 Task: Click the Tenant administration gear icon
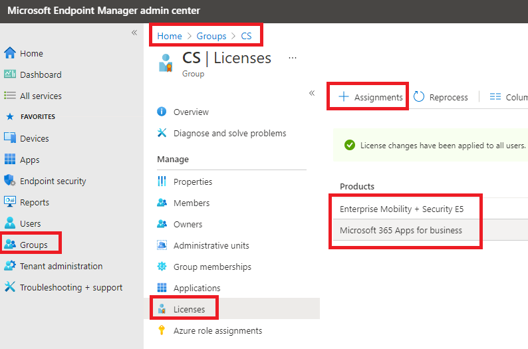[x=10, y=265]
